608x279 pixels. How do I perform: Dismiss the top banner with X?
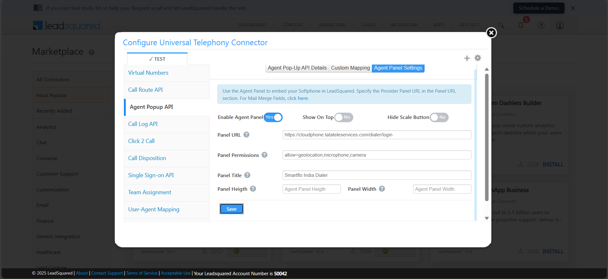[x=573, y=8]
